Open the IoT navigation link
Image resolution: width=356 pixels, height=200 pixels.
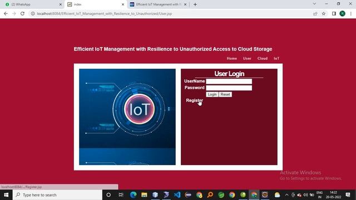pyautogui.click(x=276, y=58)
